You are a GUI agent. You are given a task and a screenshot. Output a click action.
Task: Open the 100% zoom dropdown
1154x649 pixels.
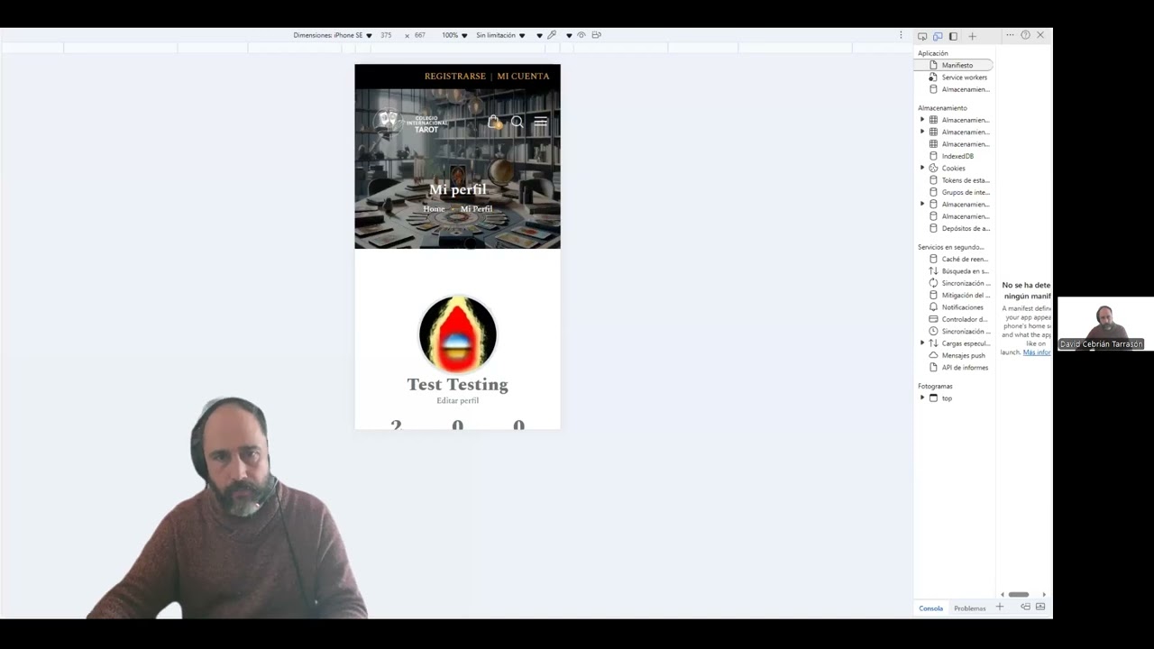pos(454,35)
